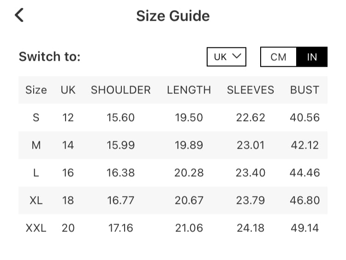Viewport: 346px width, 260px height.
Task: Select the L size row label
Action: point(36,173)
